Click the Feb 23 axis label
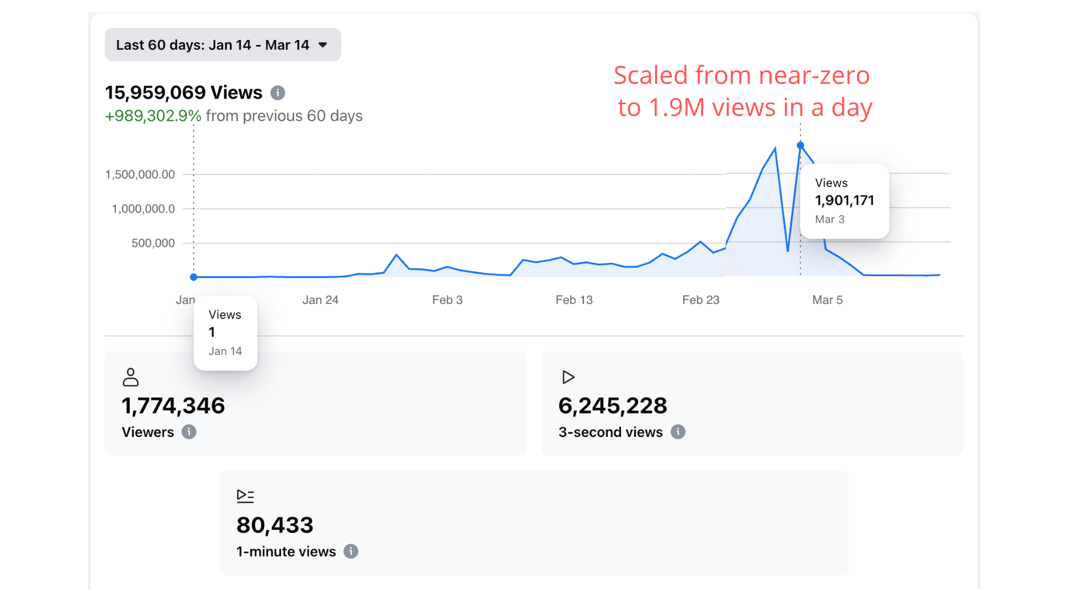 tap(701, 300)
